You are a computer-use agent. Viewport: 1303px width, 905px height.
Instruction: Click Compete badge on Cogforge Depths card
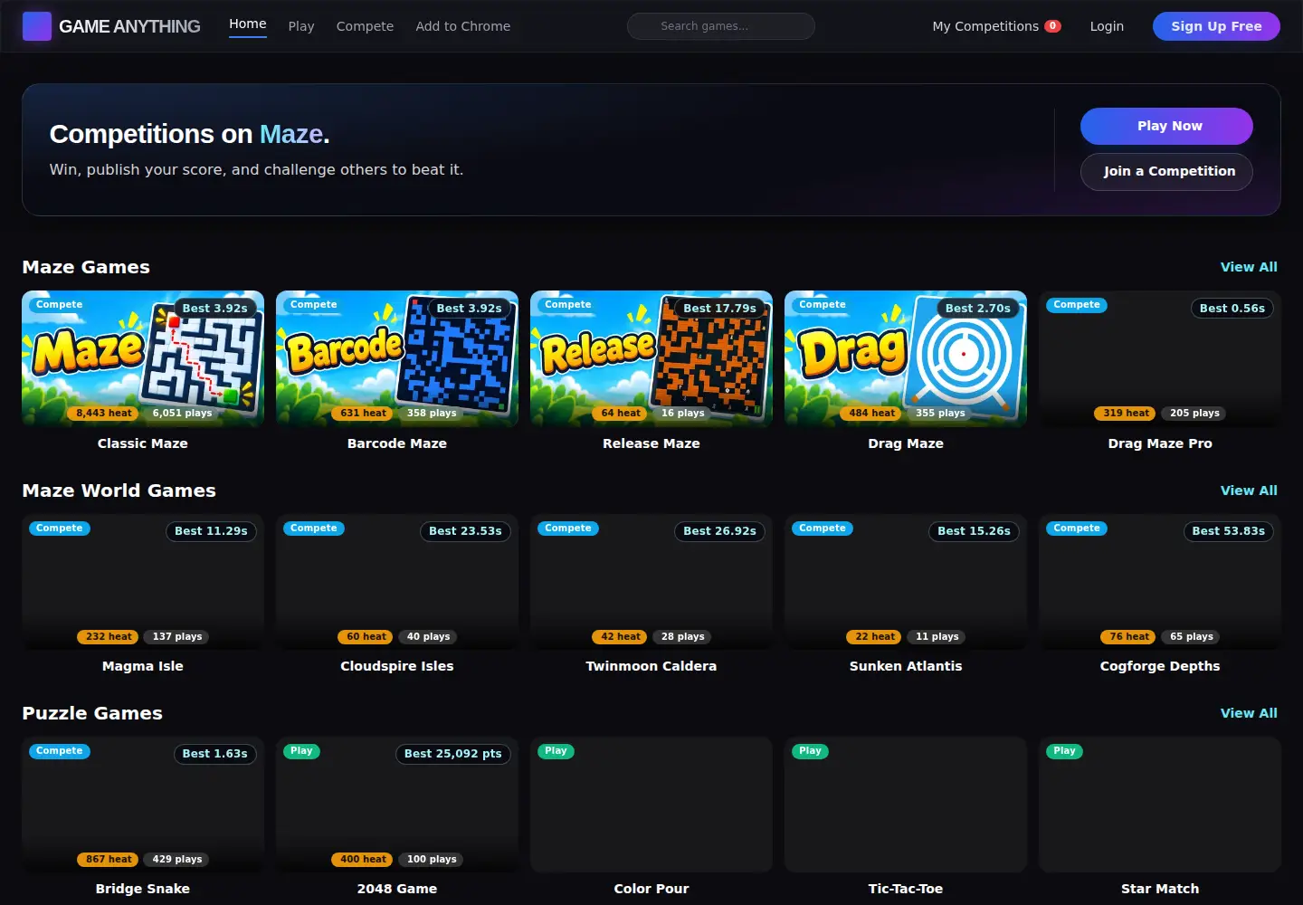click(1076, 529)
